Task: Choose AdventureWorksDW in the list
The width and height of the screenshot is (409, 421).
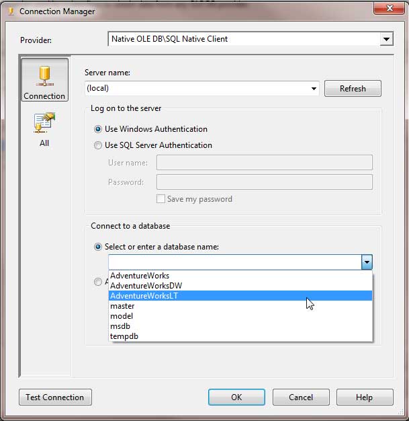Action: tap(146, 286)
